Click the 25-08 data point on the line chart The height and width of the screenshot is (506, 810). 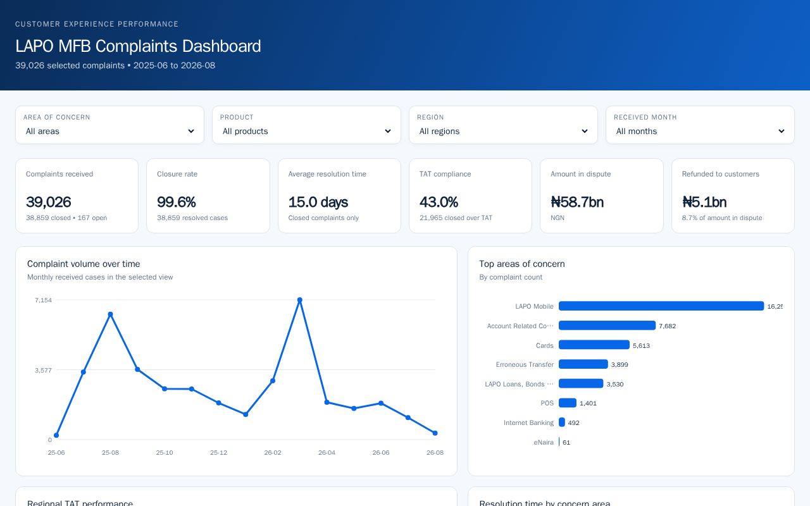point(110,314)
